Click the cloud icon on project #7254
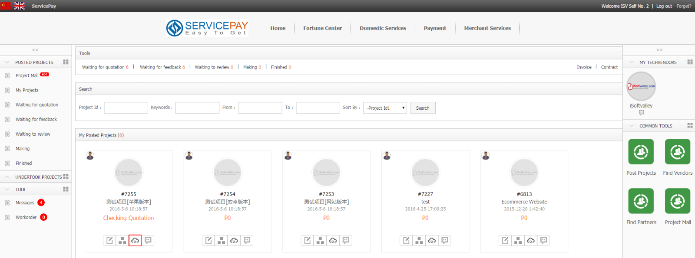Image resolution: width=695 pixels, height=258 pixels. [234, 240]
